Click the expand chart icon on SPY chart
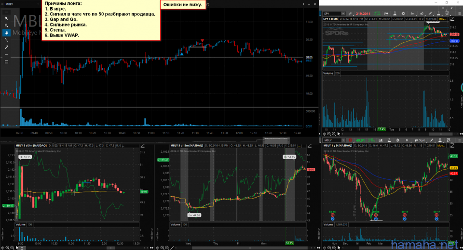Image resolution: width=463 pixels, height=250 pixels. coord(452,19)
